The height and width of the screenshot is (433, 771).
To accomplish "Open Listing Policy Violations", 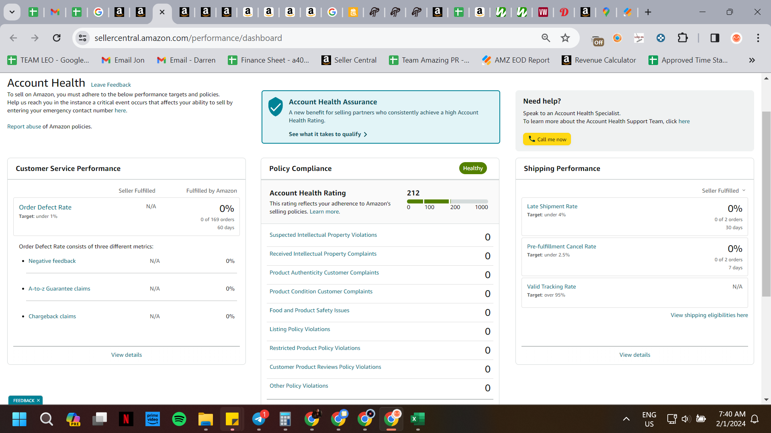I will tap(300, 329).
